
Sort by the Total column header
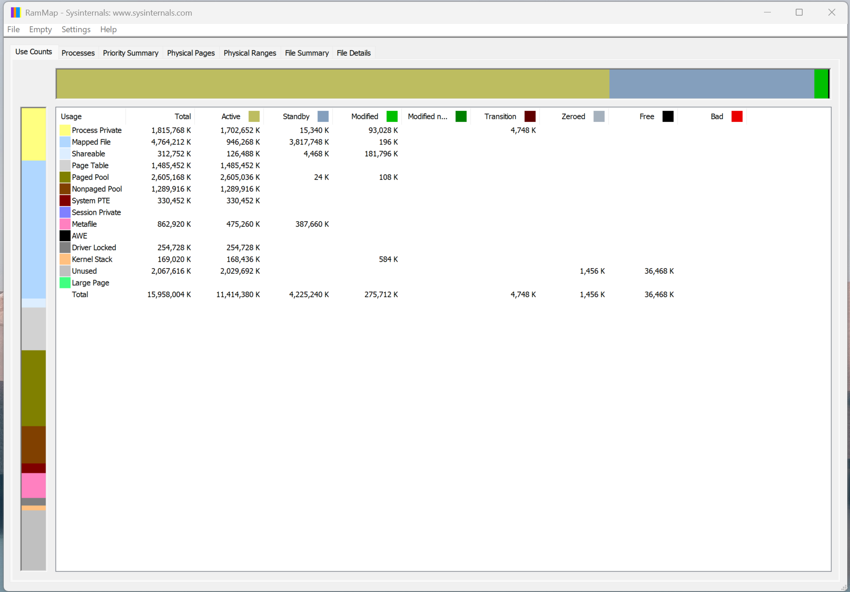coord(160,116)
